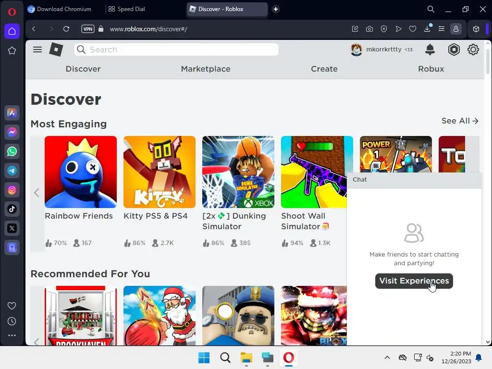Open X (Twitter) in the sidebar

click(x=12, y=228)
